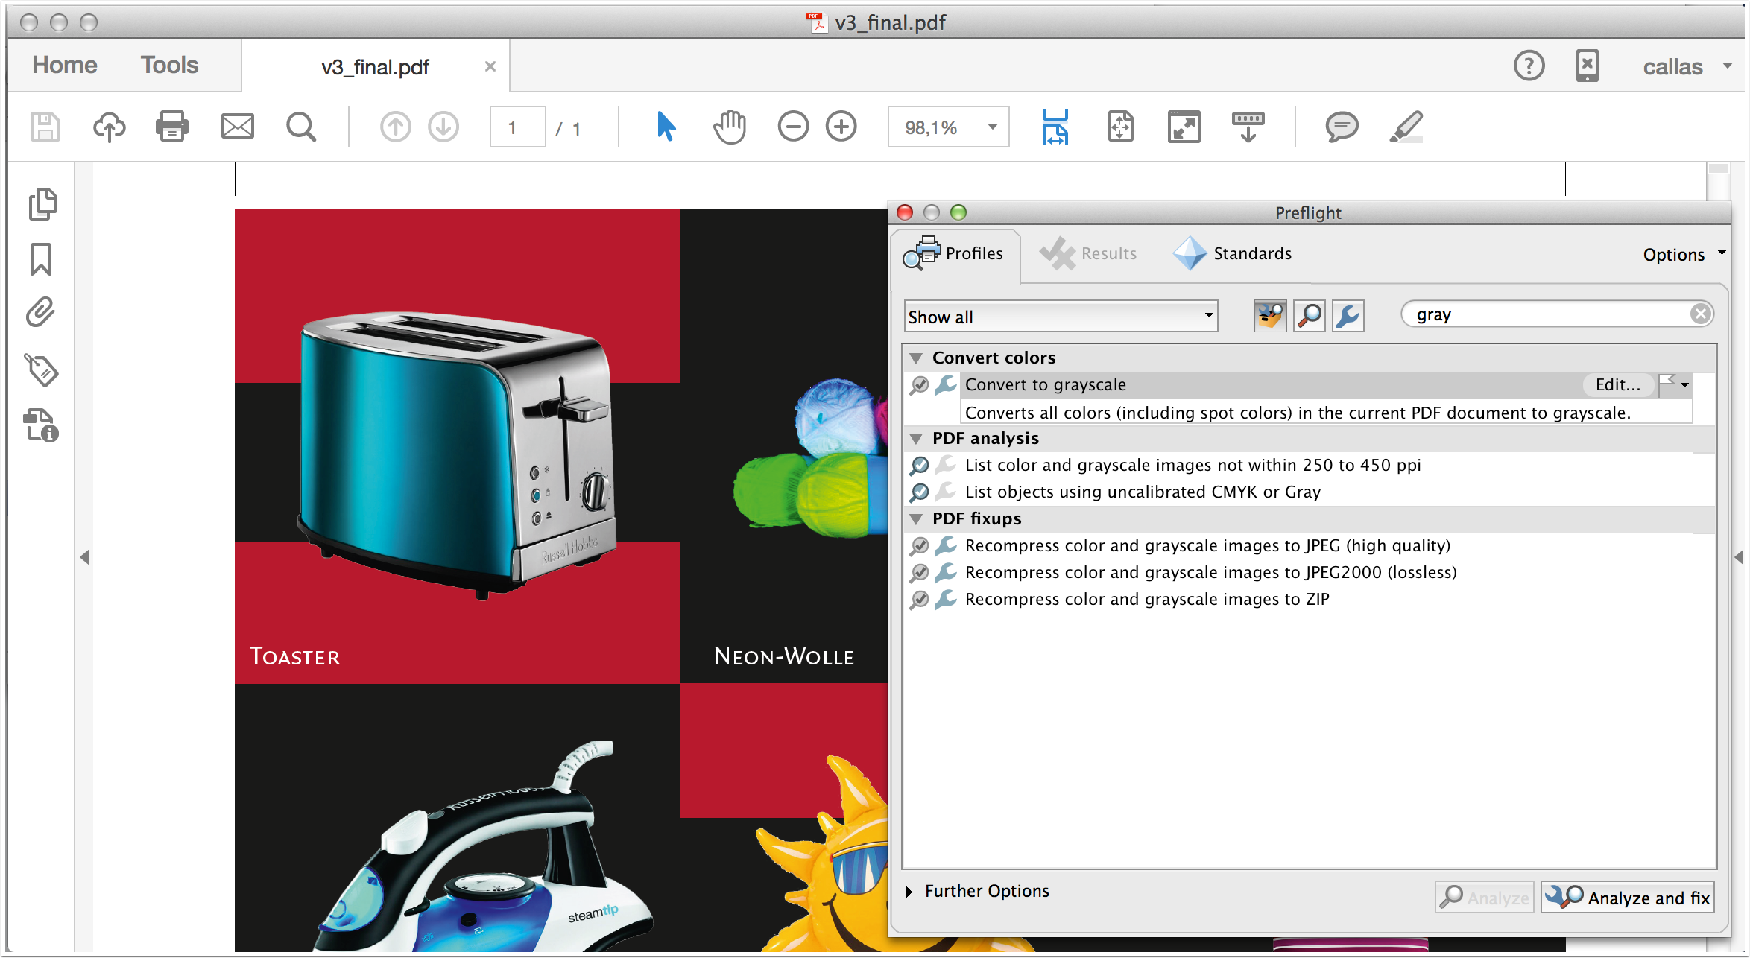Open the Add comment speech bubble tool
Image resolution: width=1750 pixels, height=958 pixels.
(x=1341, y=127)
